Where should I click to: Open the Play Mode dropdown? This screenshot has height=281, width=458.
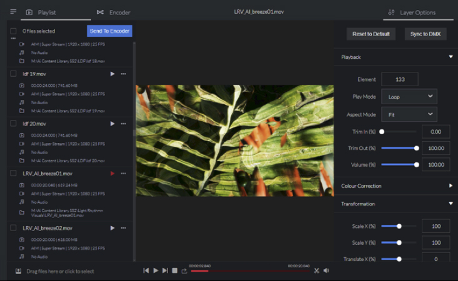409,97
